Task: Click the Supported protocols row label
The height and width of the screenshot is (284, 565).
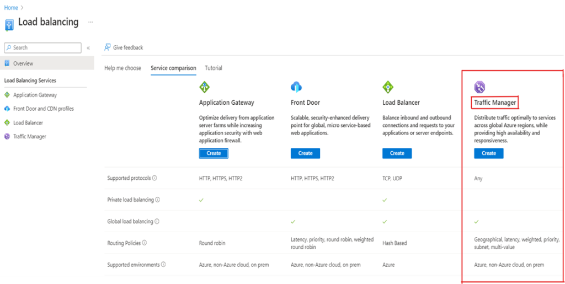Action: (x=129, y=178)
